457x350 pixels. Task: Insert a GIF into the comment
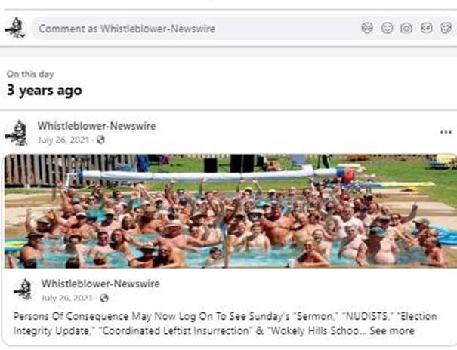point(426,28)
